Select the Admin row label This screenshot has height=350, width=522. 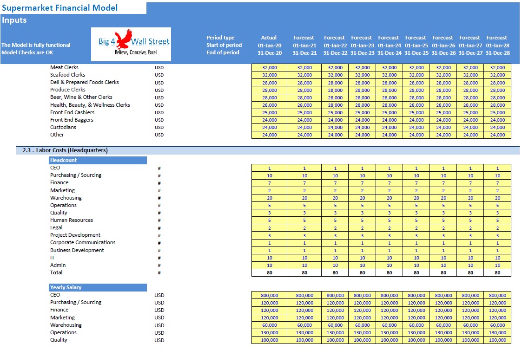58,265
